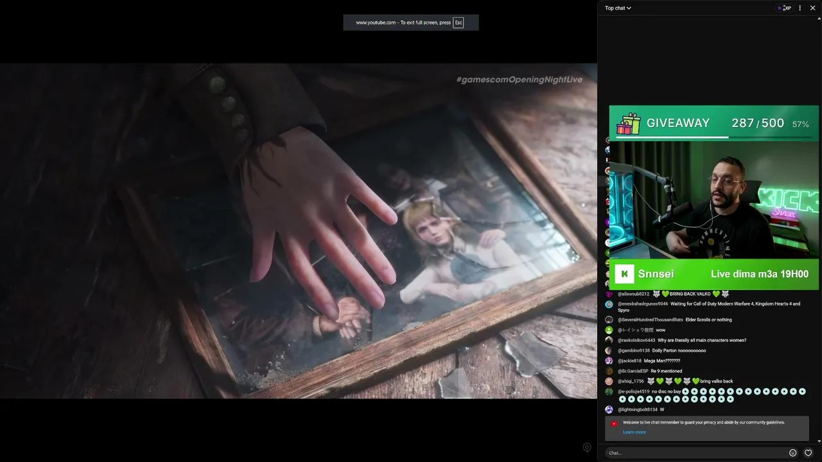The image size is (822, 462).
Task: Click the #gamescomOpeningNightLive hashtag overlay
Action: click(x=519, y=80)
